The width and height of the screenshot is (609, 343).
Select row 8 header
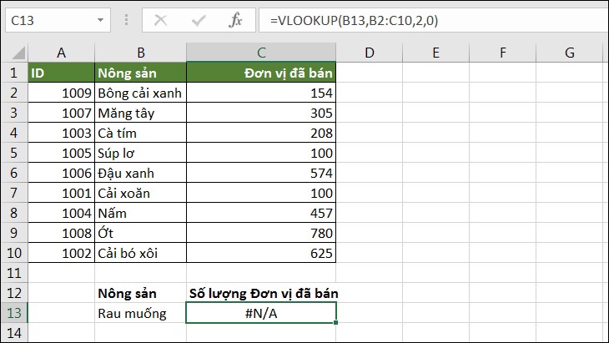pos(14,213)
